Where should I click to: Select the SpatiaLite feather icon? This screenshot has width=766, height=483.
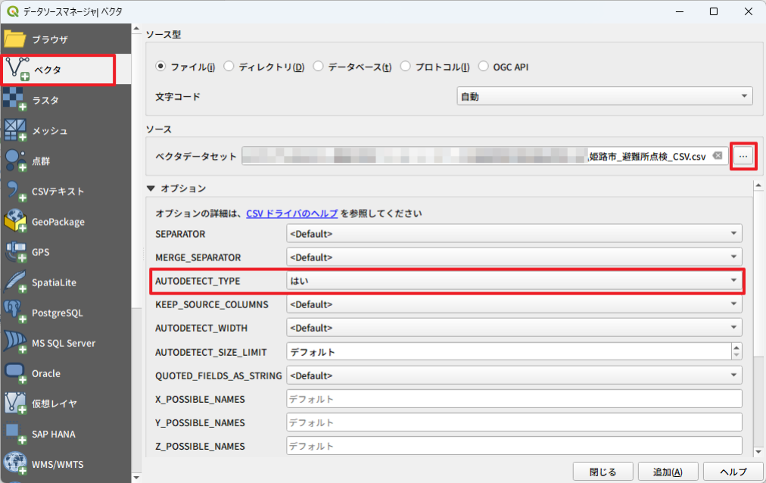(15, 282)
